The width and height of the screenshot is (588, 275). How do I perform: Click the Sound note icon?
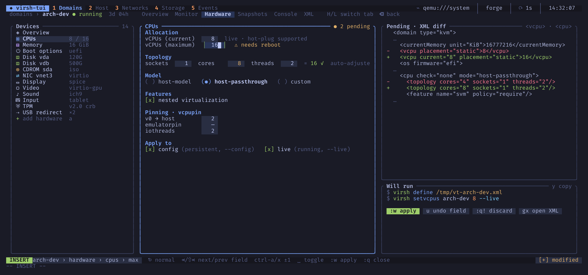coord(18,94)
